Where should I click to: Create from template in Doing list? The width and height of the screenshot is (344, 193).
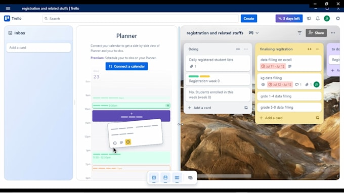point(246,108)
